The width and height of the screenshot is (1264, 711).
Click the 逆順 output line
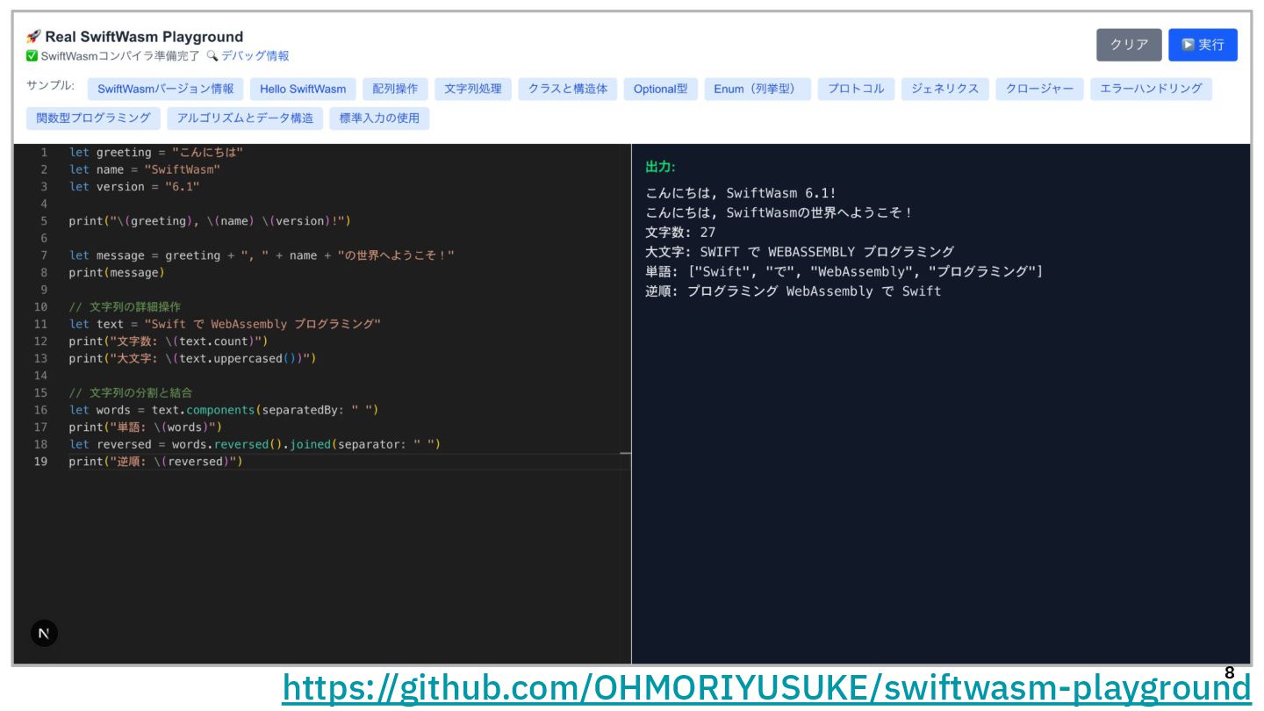pos(793,291)
